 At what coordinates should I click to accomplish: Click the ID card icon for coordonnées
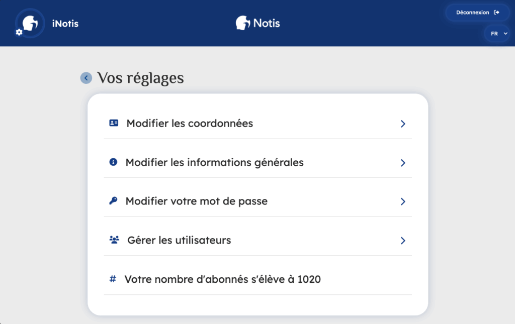(114, 123)
